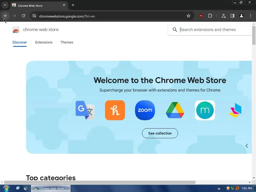Screen dimensions: 256x192
Task: Click the horizontal scrollbar thumb
Action: point(100,182)
